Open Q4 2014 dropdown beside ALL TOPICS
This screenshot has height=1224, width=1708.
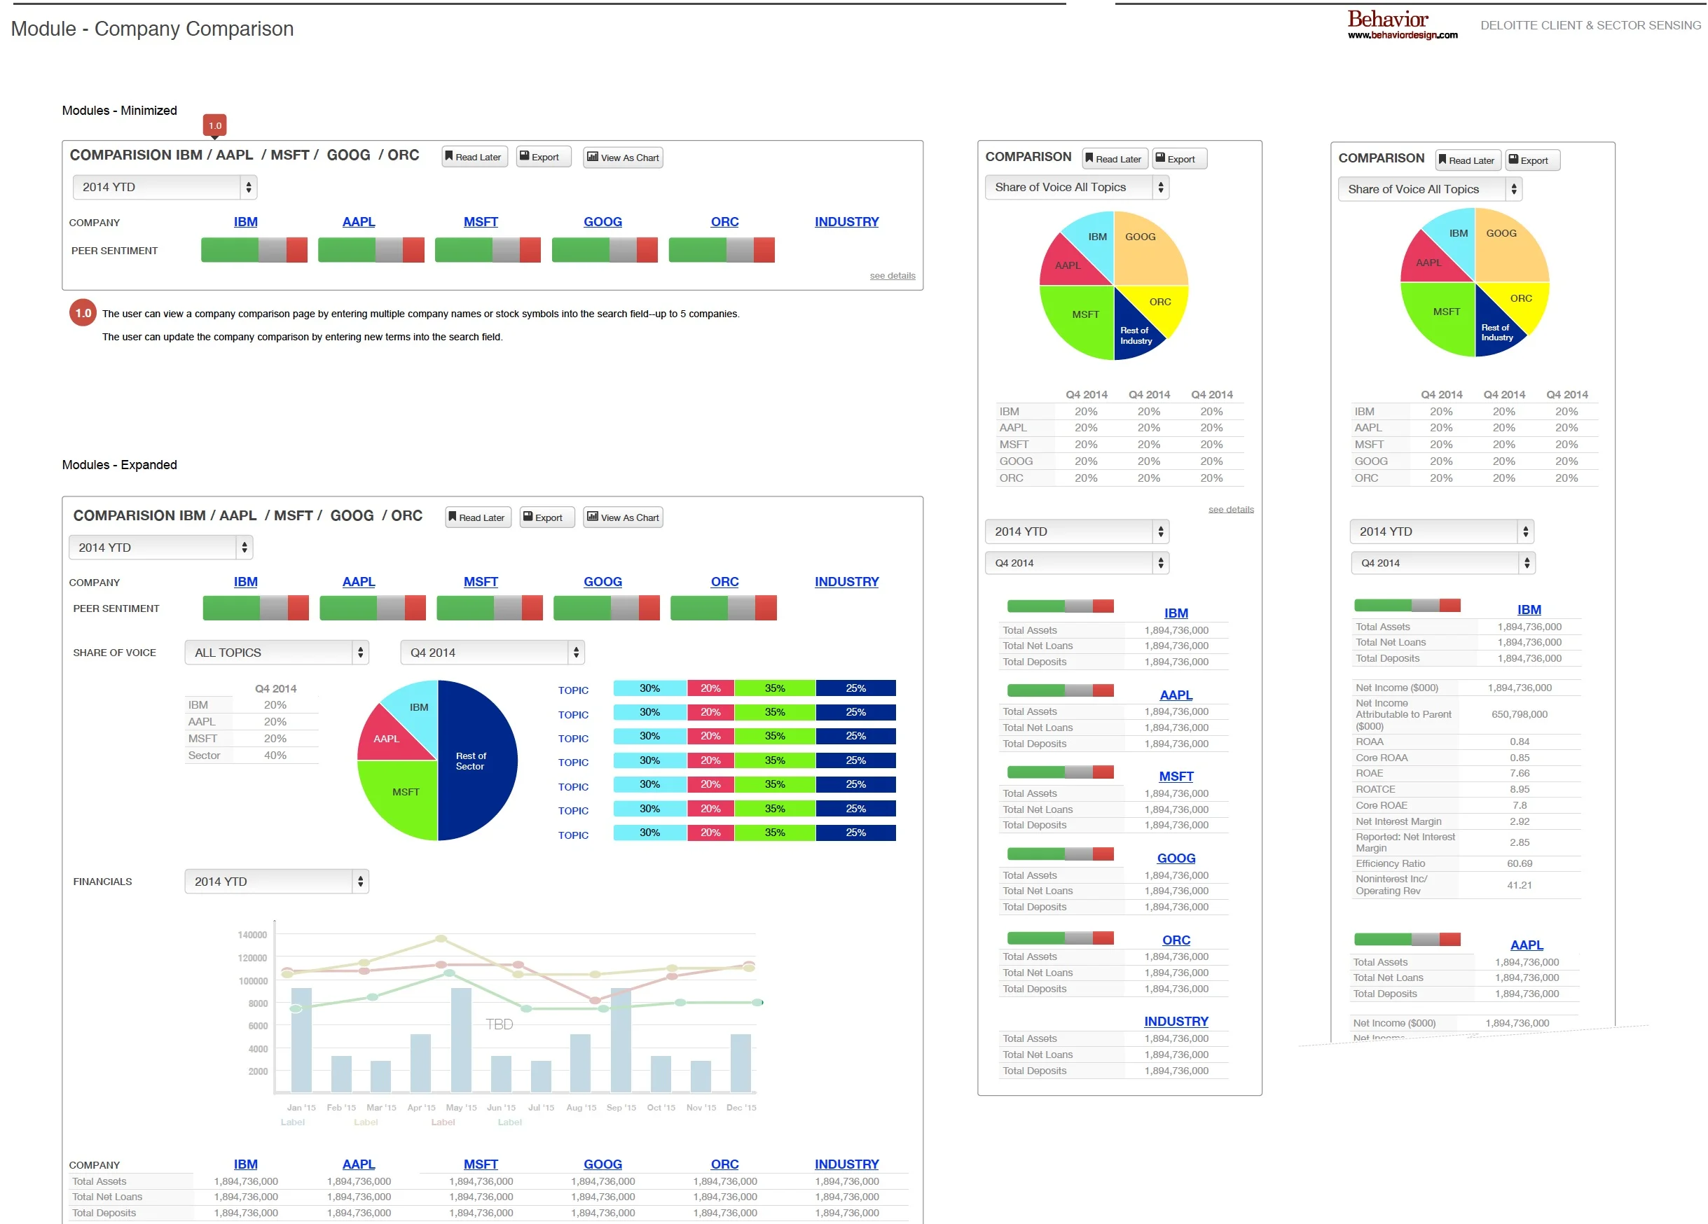(x=493, y=653)
